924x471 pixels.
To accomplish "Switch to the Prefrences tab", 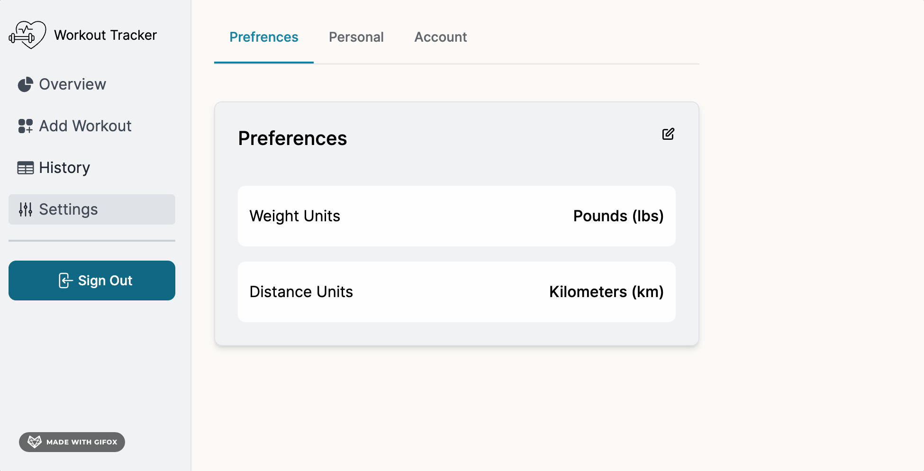I will [x=264, y=37].
